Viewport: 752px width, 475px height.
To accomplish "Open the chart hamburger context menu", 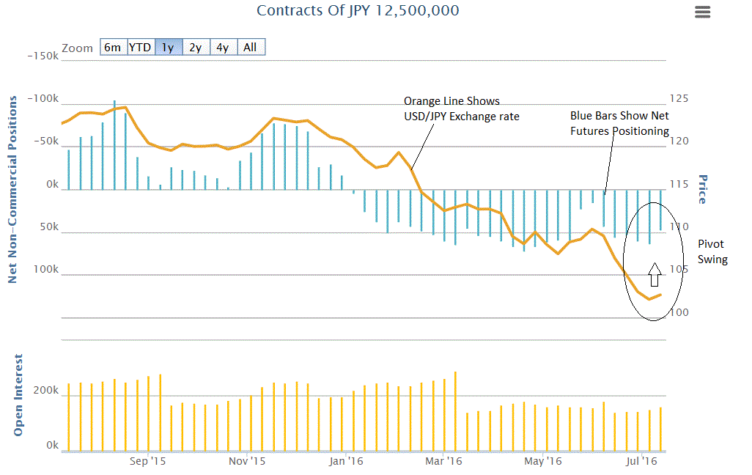I will pyautogui.click(x=702, y=12).
